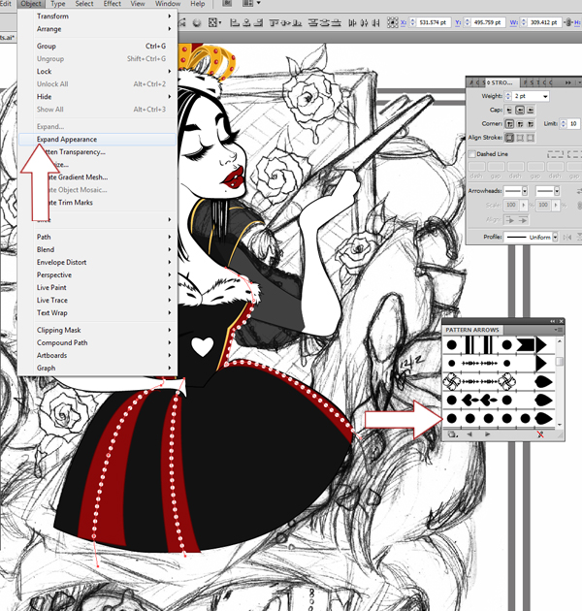Click the recolor artwork wheel icon
This screenshot has width=582, height=611.
tap(197, 22)
